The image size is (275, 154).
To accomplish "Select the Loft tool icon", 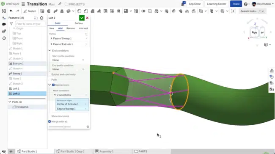I will 62,11.
